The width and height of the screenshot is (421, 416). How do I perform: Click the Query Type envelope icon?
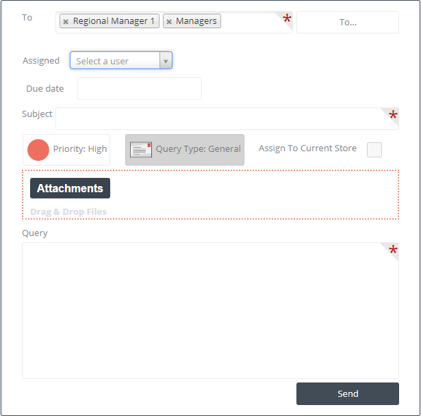(141, 149)
